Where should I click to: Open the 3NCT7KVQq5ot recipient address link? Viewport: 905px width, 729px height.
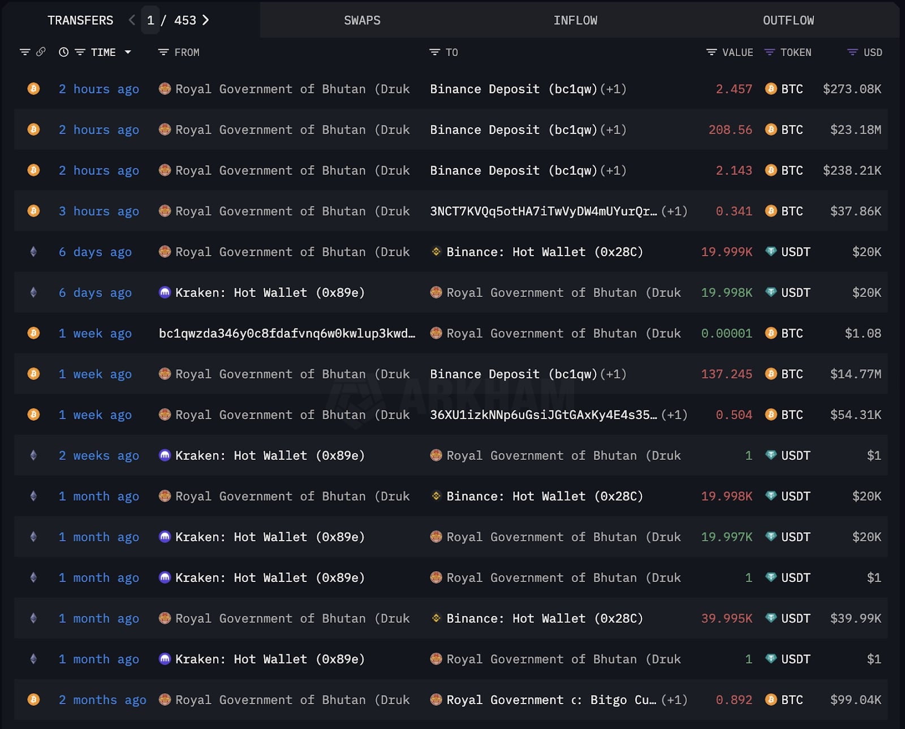[543, 212]
